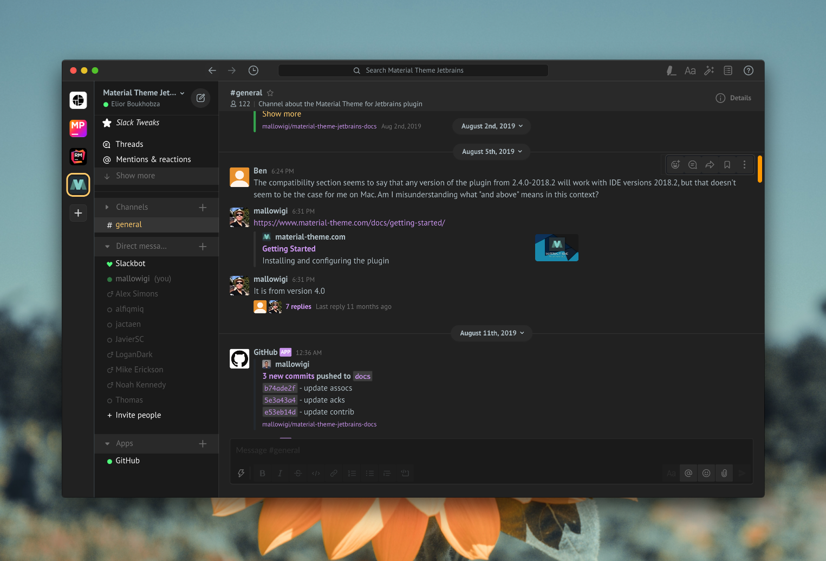Expand attachment with Show more link
Viewport: 826px width, 561px height.
(x=282, y=114)
